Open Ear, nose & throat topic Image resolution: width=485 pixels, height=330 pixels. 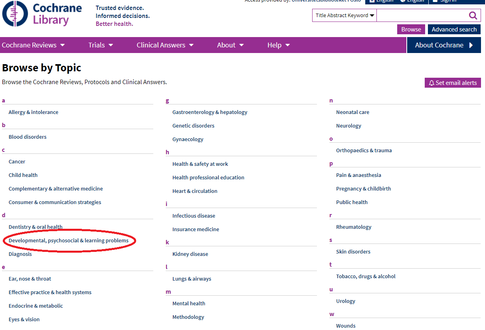pos(30,279)
